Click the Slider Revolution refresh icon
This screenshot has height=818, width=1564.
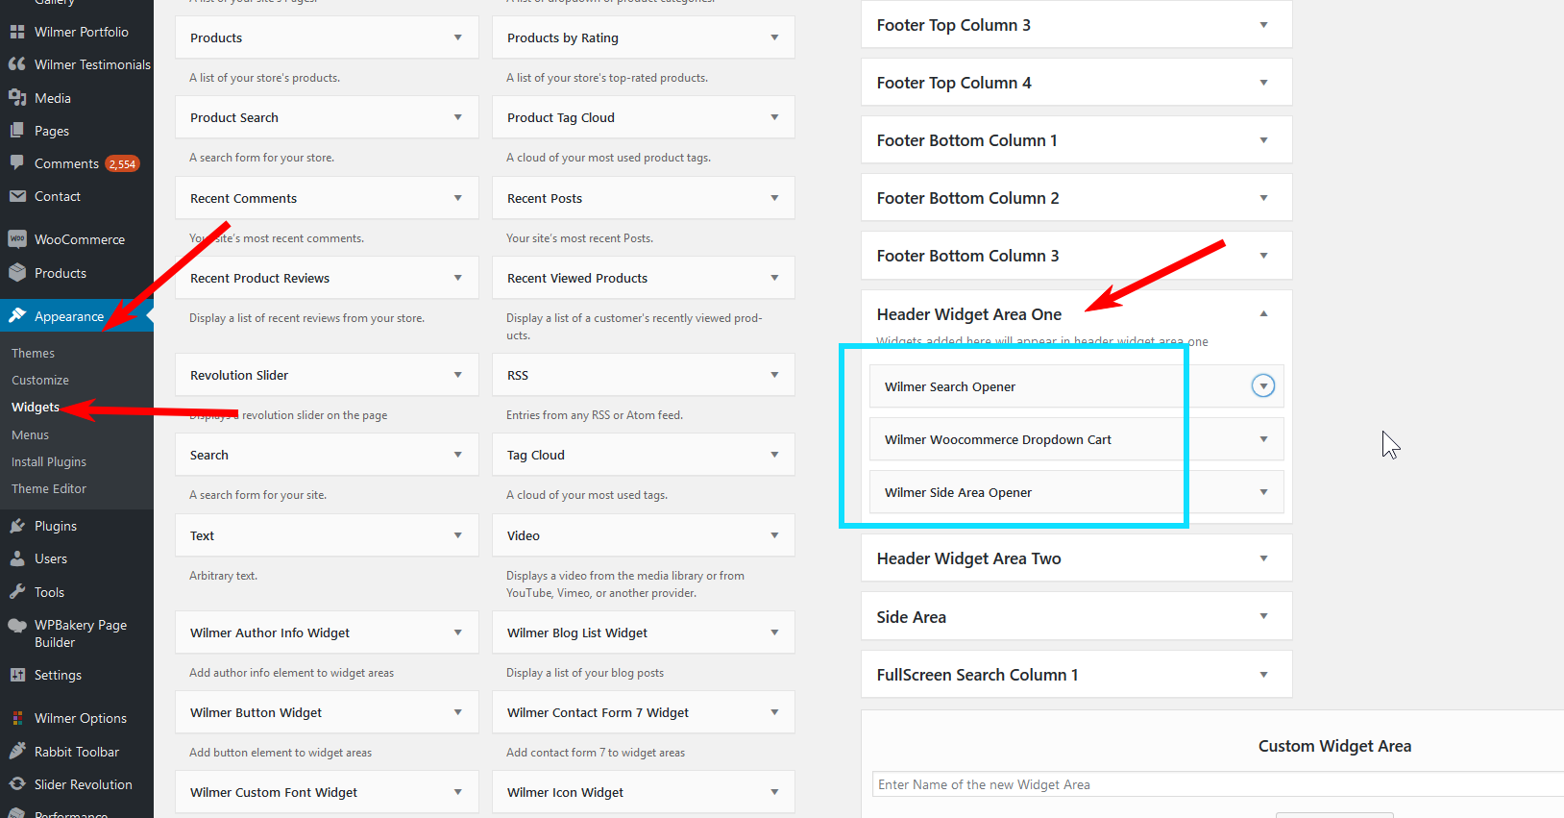(x=17, y=784)
